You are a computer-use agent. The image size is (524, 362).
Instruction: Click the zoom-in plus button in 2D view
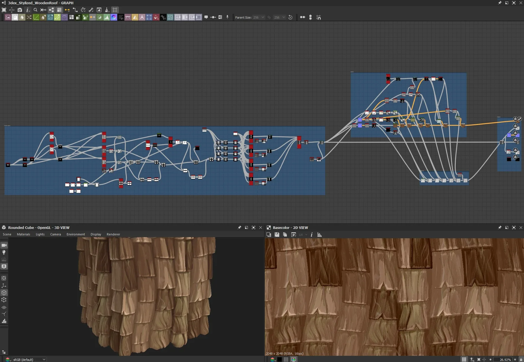click(515, 359)
